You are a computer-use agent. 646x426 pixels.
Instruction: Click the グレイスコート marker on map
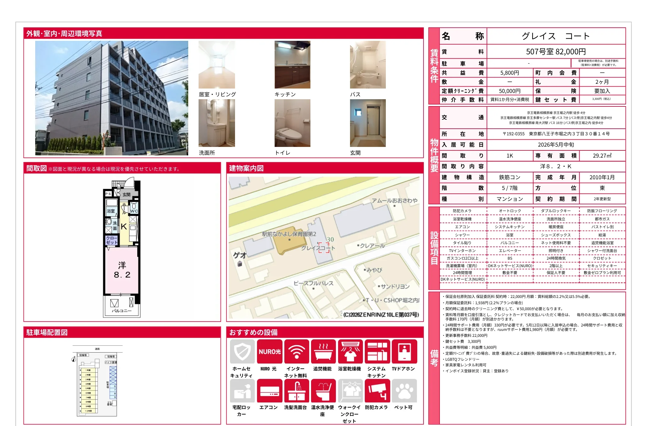[324, 247]
